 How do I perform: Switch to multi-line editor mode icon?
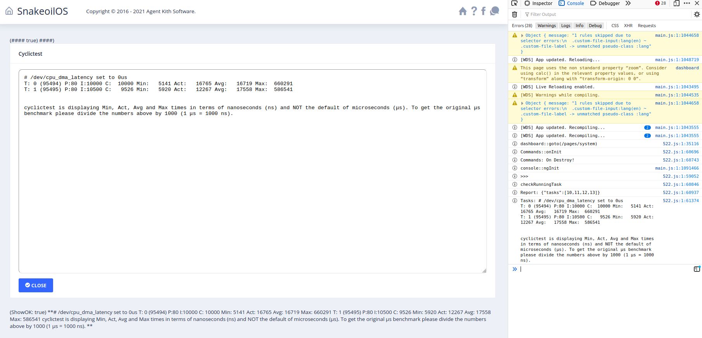[697, 269]
